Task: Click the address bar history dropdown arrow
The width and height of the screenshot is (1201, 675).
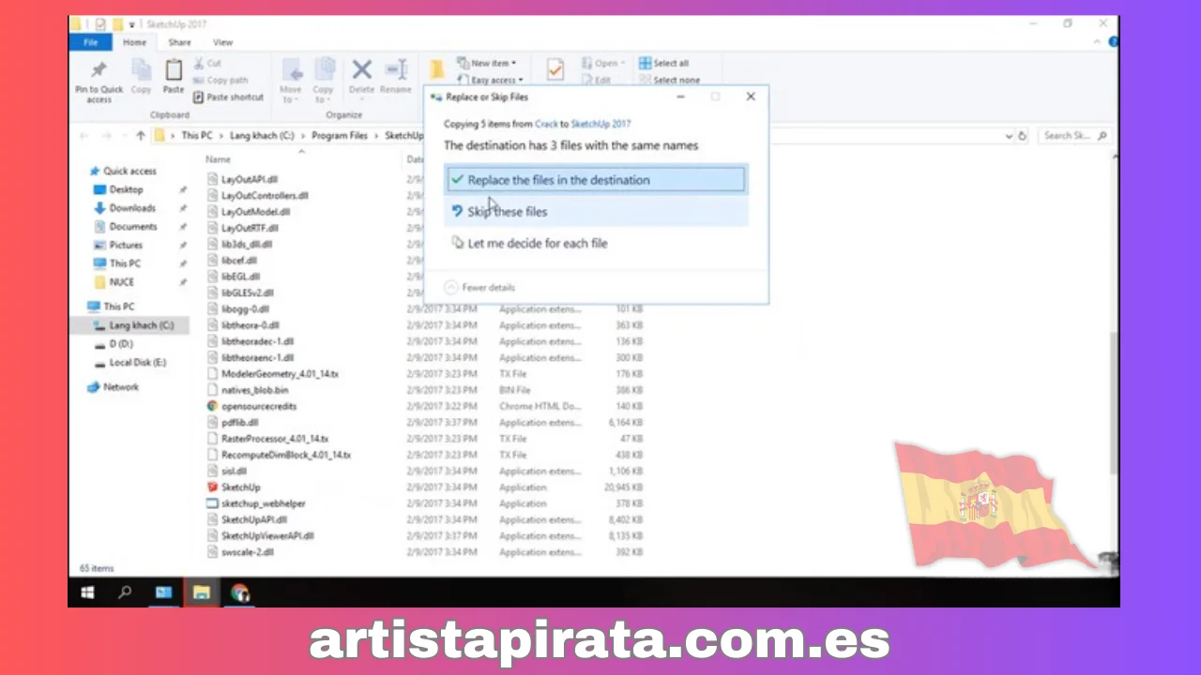Action: coord(1009,136)
